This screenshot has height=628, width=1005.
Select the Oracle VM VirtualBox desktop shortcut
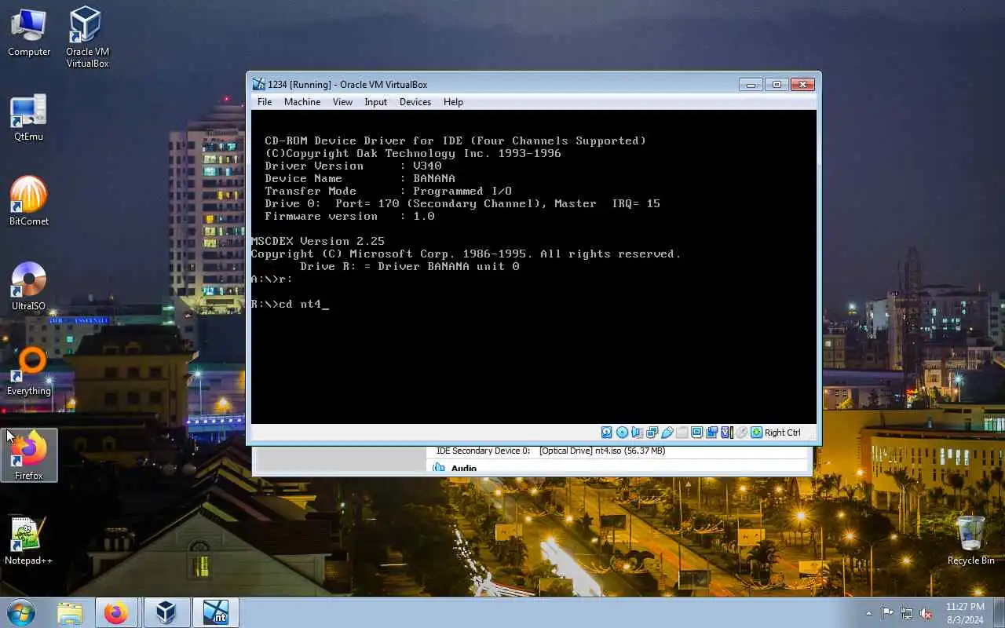pyautogui.click(x=87, y=38)
